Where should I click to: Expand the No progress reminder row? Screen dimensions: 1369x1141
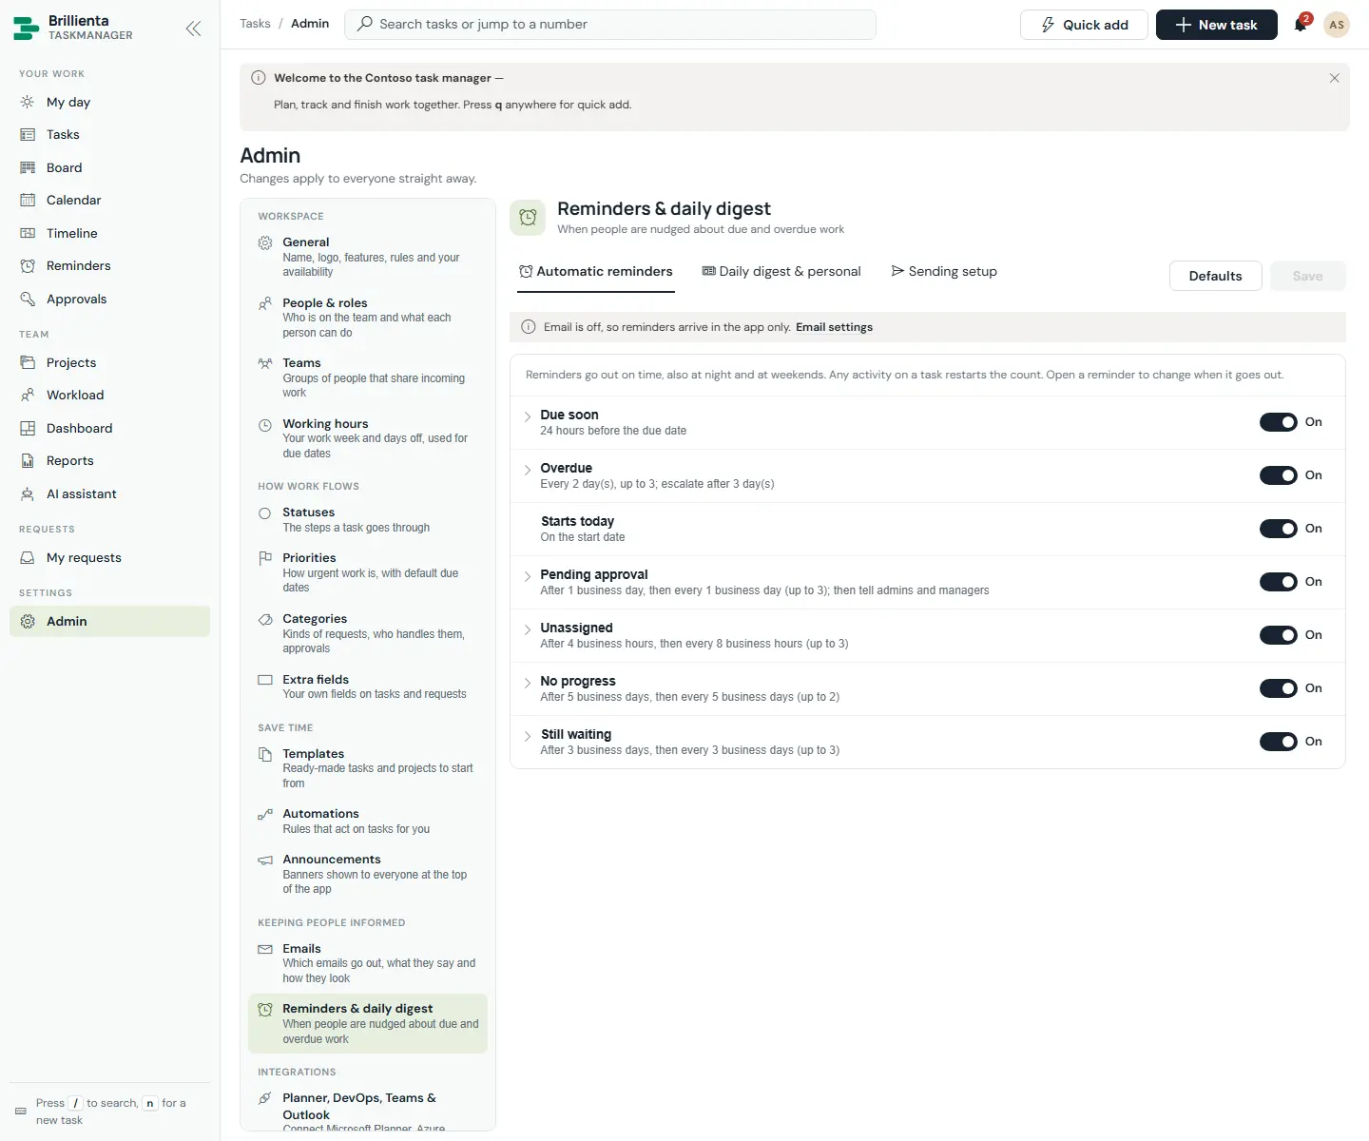click(528, 683)
